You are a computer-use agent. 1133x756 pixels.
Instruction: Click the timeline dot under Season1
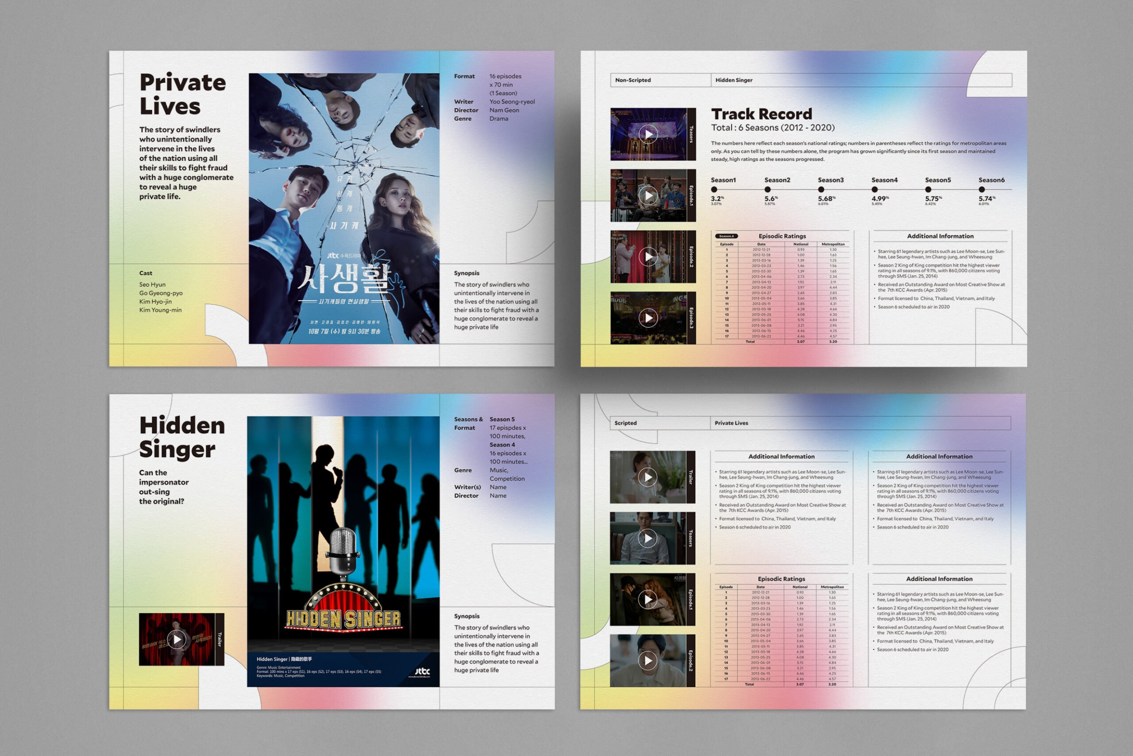pos(714,190)
